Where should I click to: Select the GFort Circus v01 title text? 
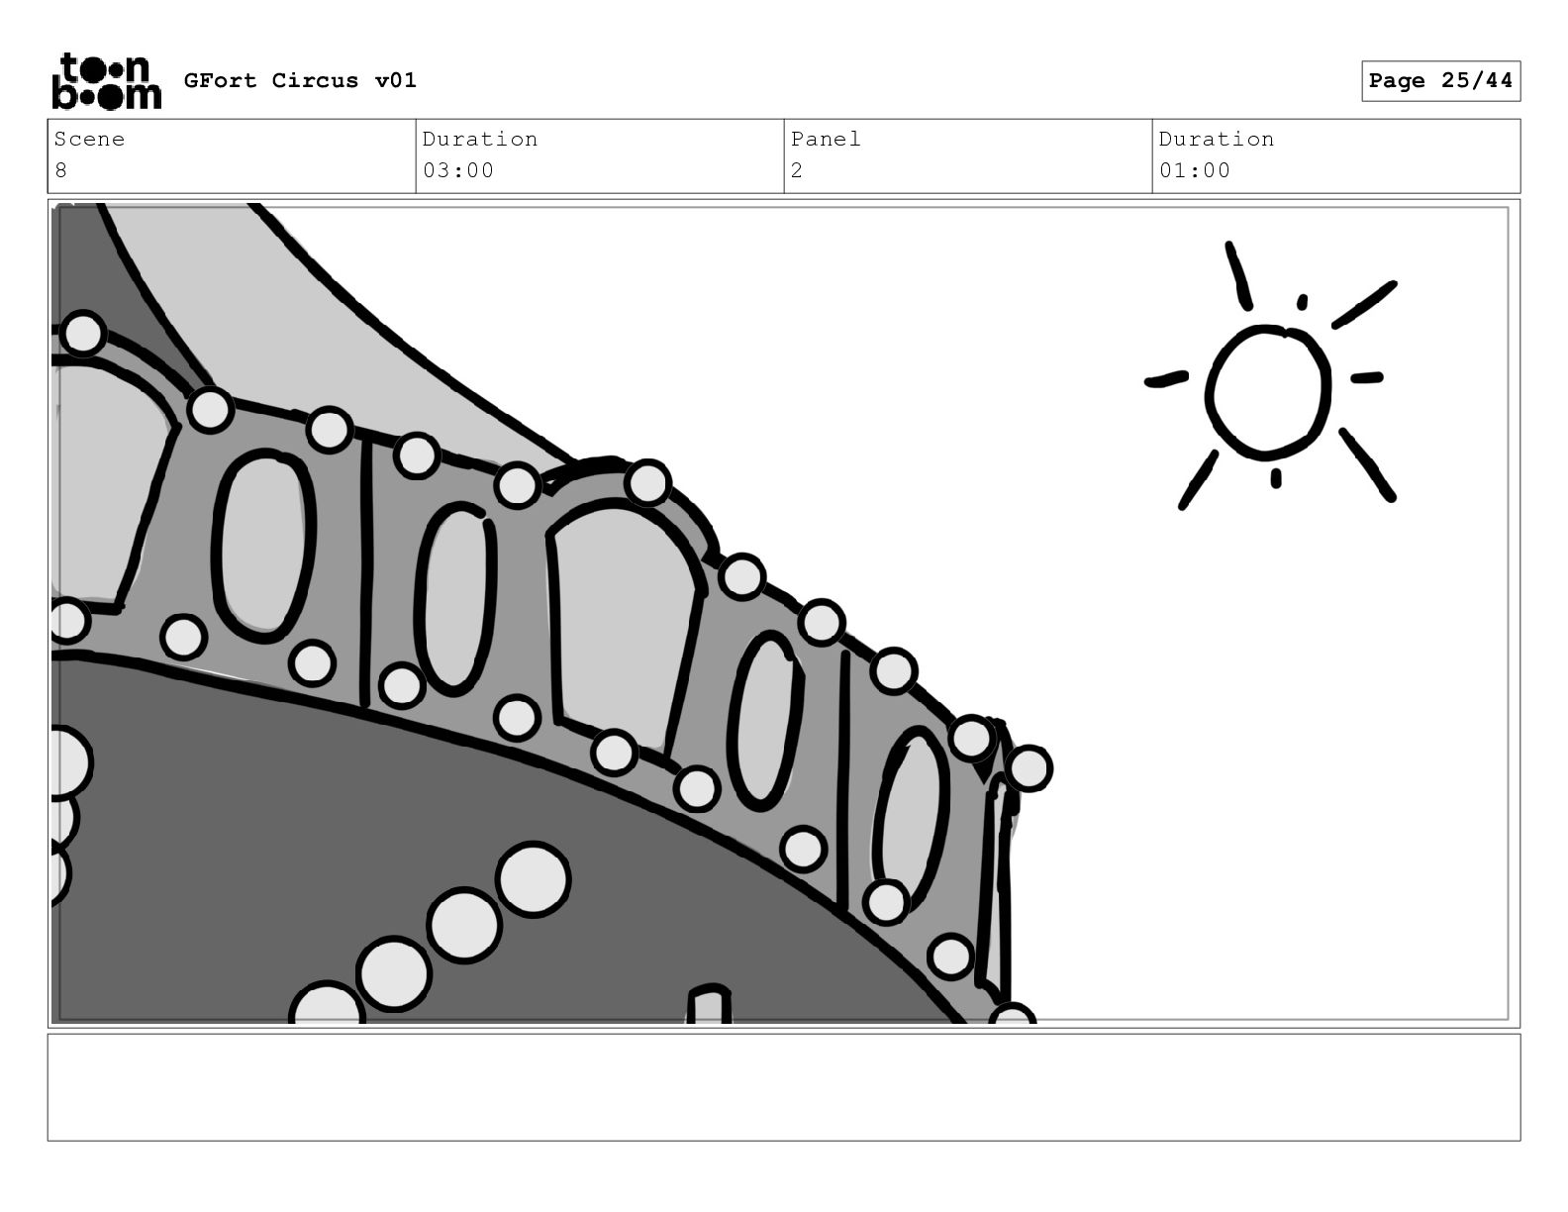pos(300,80)
